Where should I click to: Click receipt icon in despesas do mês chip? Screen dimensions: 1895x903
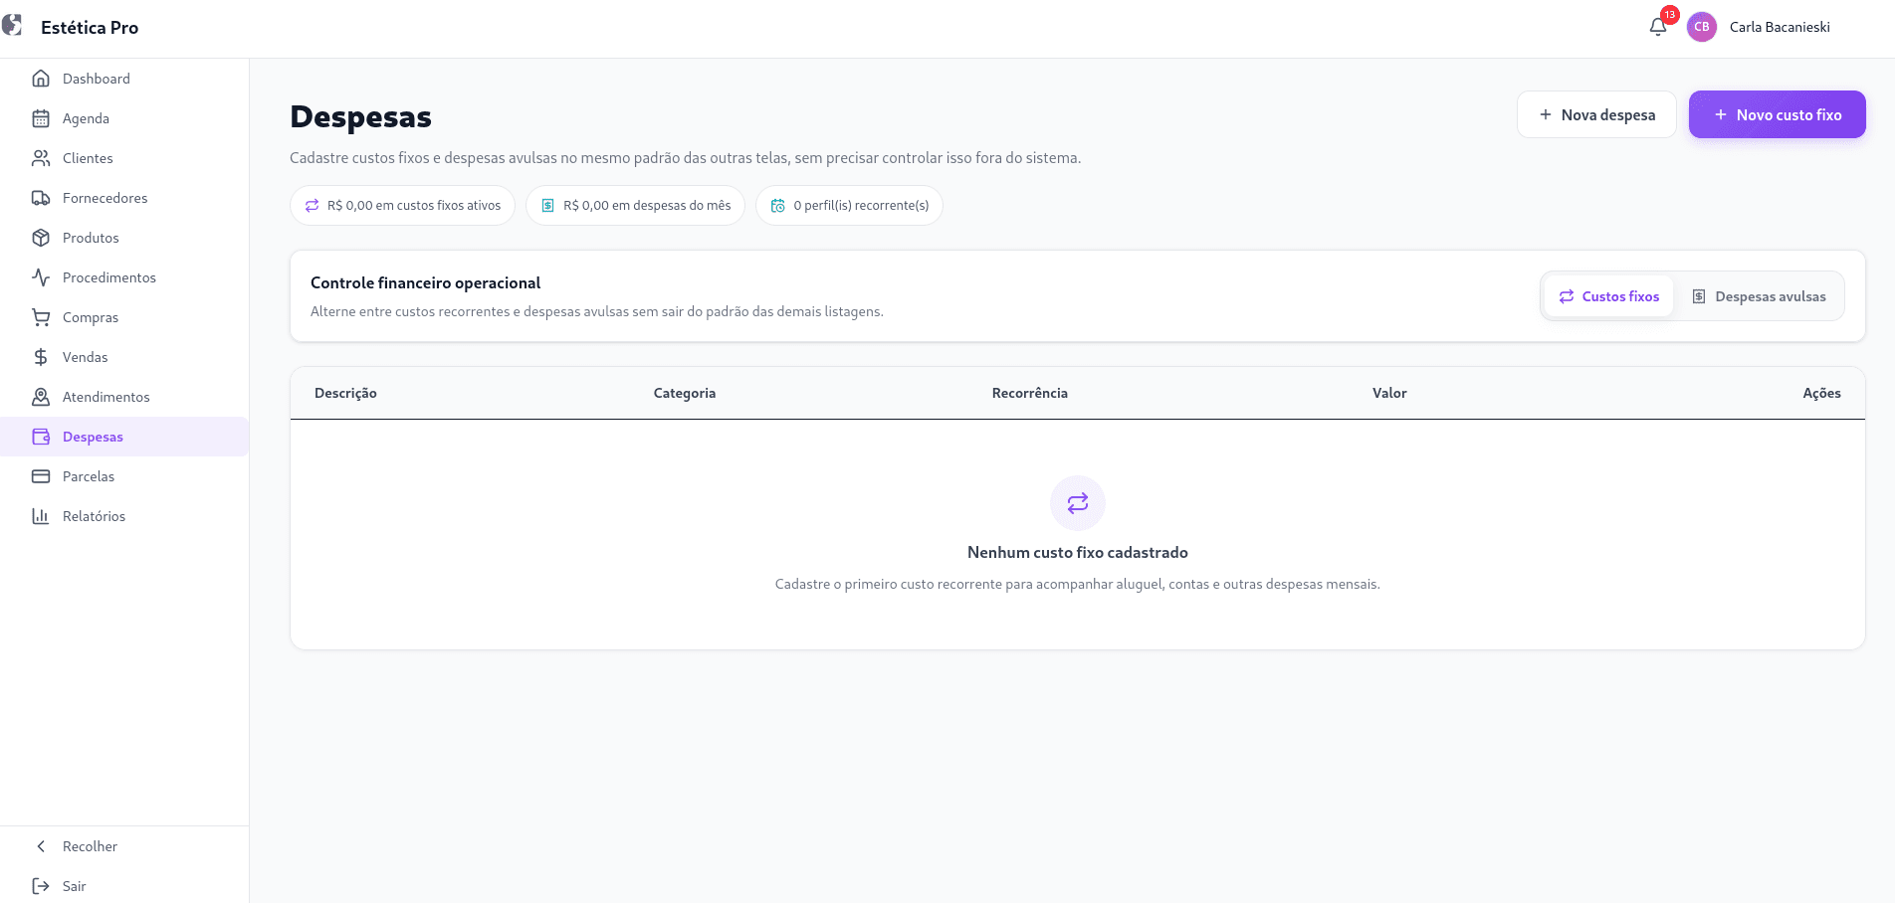point(547,206)
